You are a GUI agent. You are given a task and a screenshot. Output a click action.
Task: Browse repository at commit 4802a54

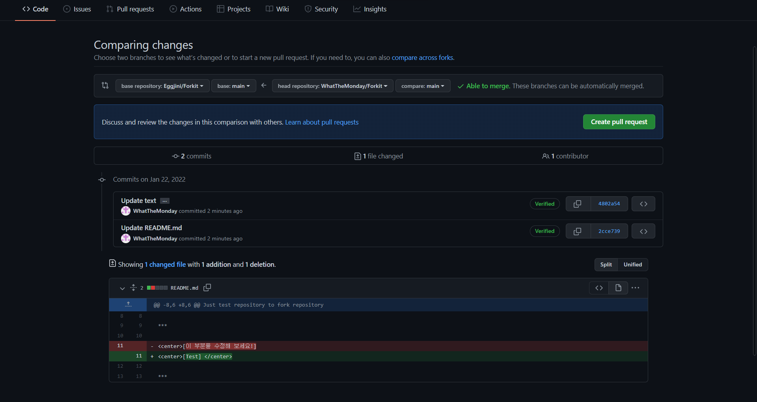point(643,204)
